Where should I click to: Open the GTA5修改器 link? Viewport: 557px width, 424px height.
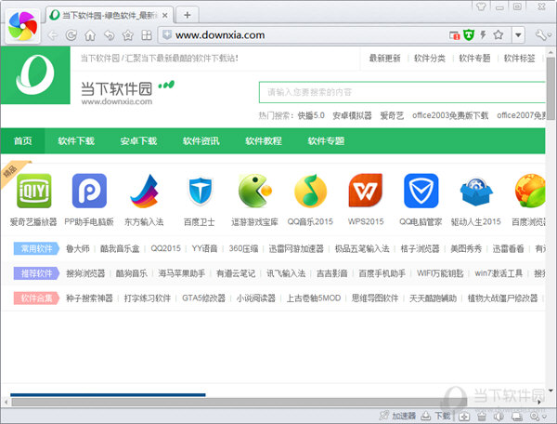pyautogui.click(x=203, y=298)
